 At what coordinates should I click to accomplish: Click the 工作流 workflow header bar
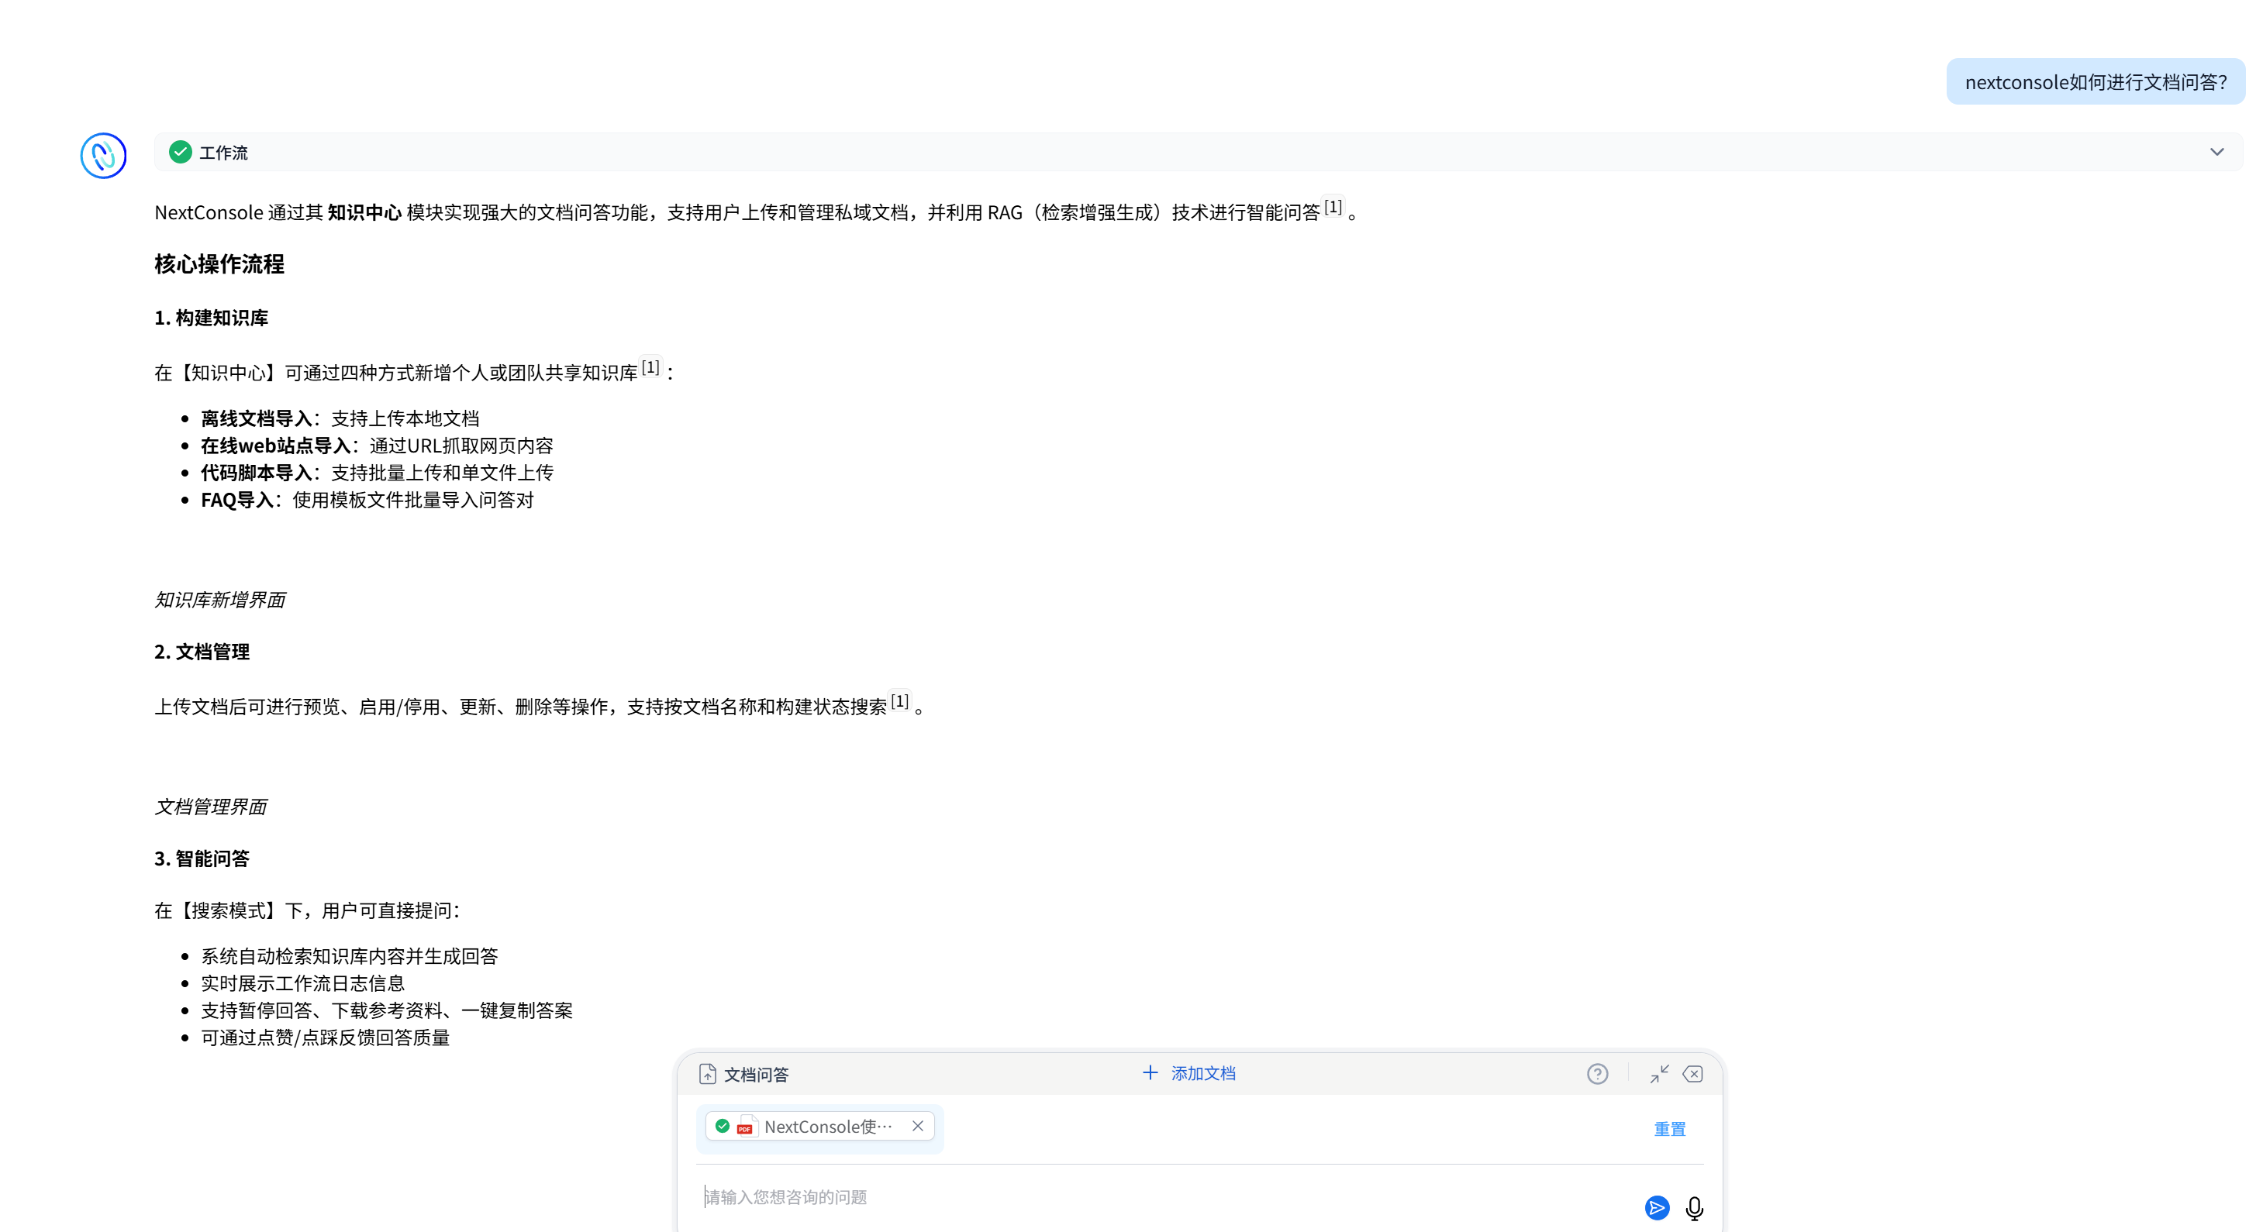1139,152
